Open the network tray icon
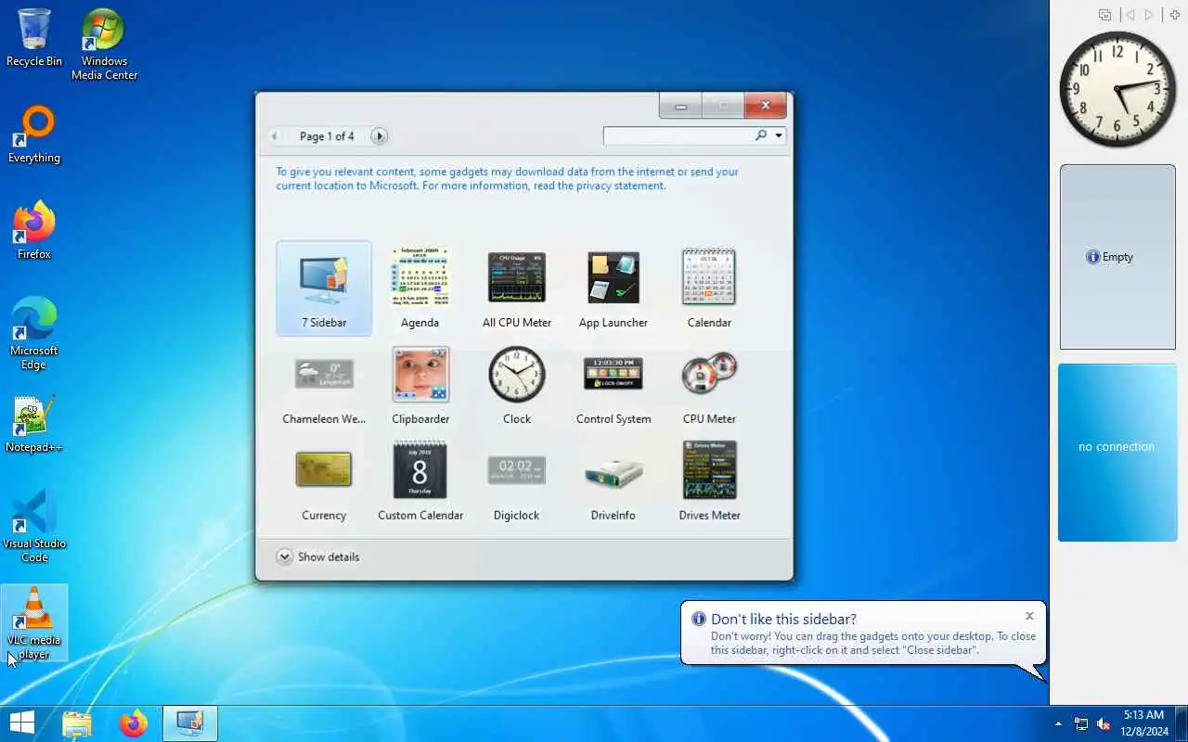1188x742 pixels. [x=1081, y=723]
